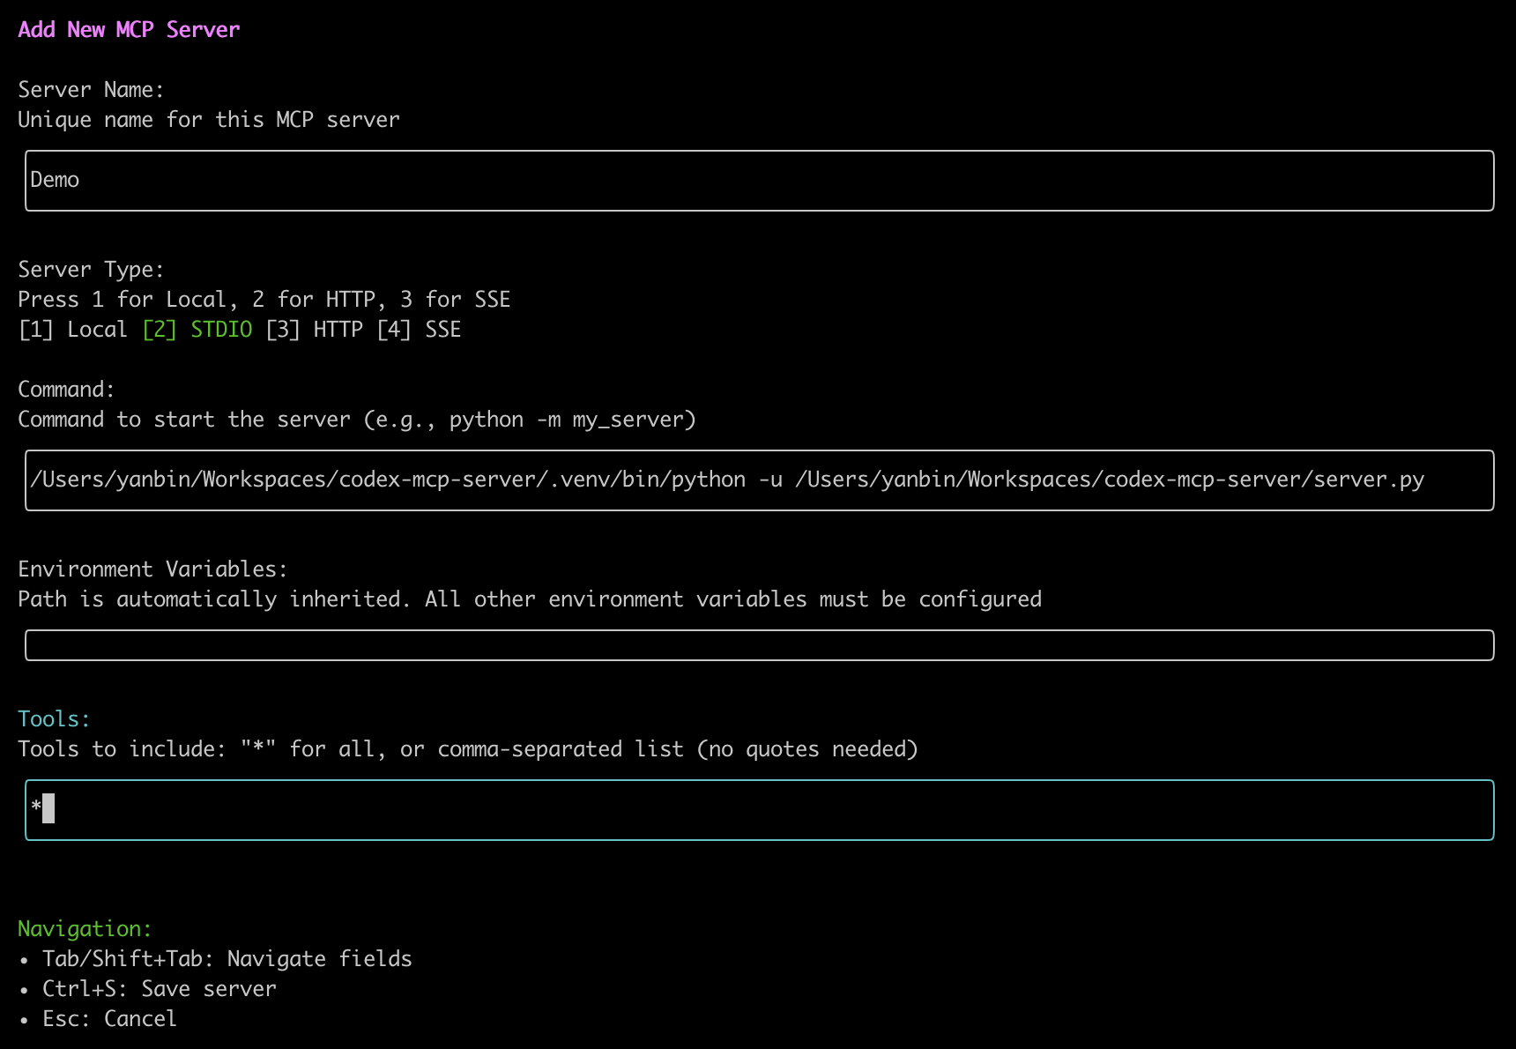Select the [1] Local server type

[72, 330]
